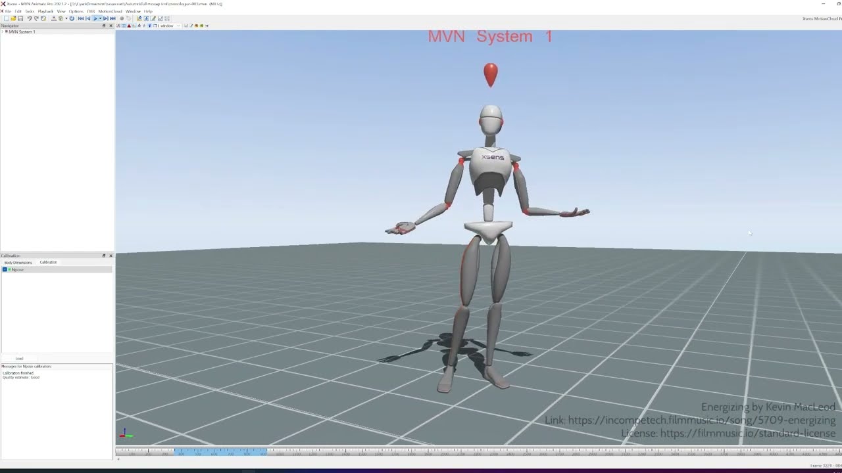
Task: Click the last icon in the viewport toolbar
Action: (x=207, y=26)
